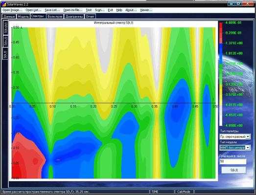Expand the Тип модели dropdown arrow

click(248, 148)
